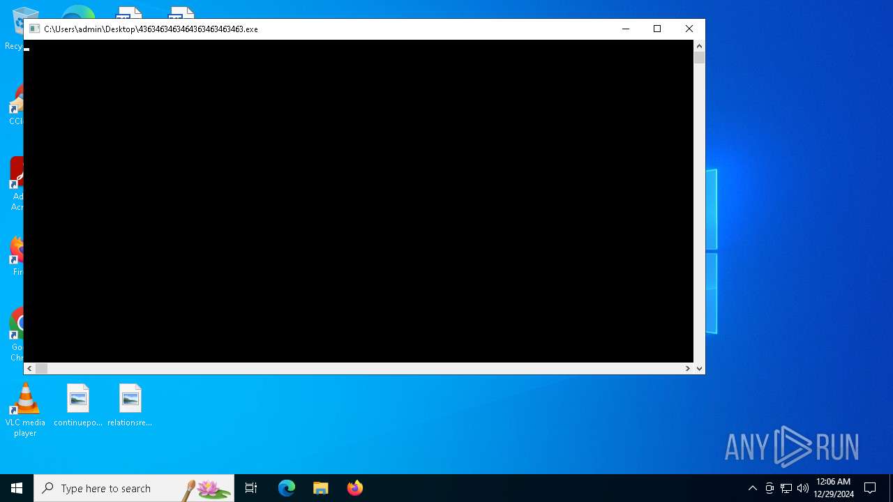
Task: Click the meet now tray icon
Action: click(x=770, y=488)
